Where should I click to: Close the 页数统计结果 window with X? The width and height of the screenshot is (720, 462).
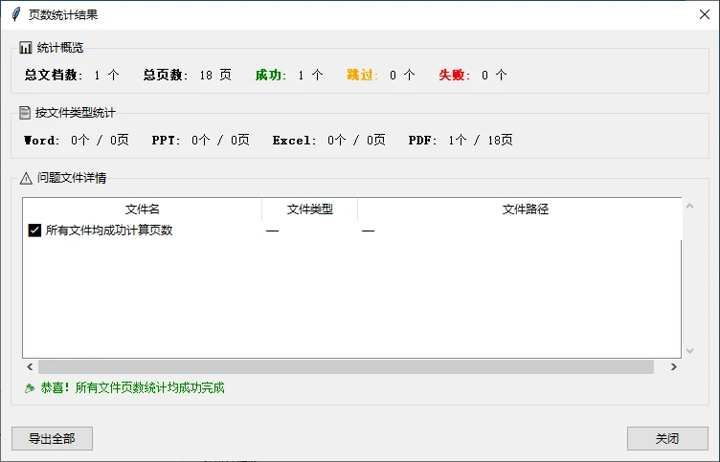point(705,14)
